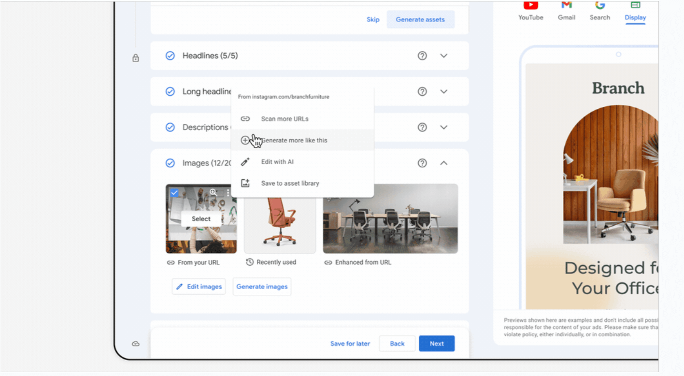
Task: Expand the Descriptions section chevron
Action: coord(444,127)
